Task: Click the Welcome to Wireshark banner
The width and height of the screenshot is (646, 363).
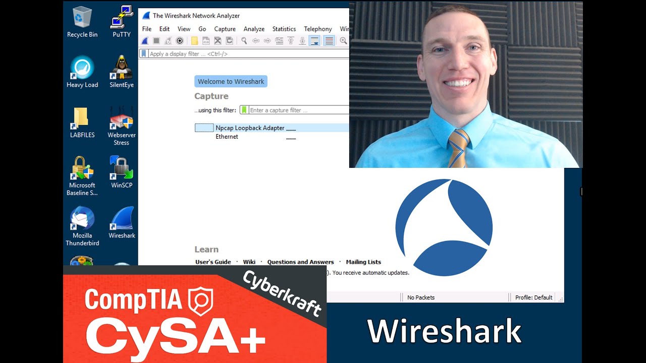Action: coord(231,82)
